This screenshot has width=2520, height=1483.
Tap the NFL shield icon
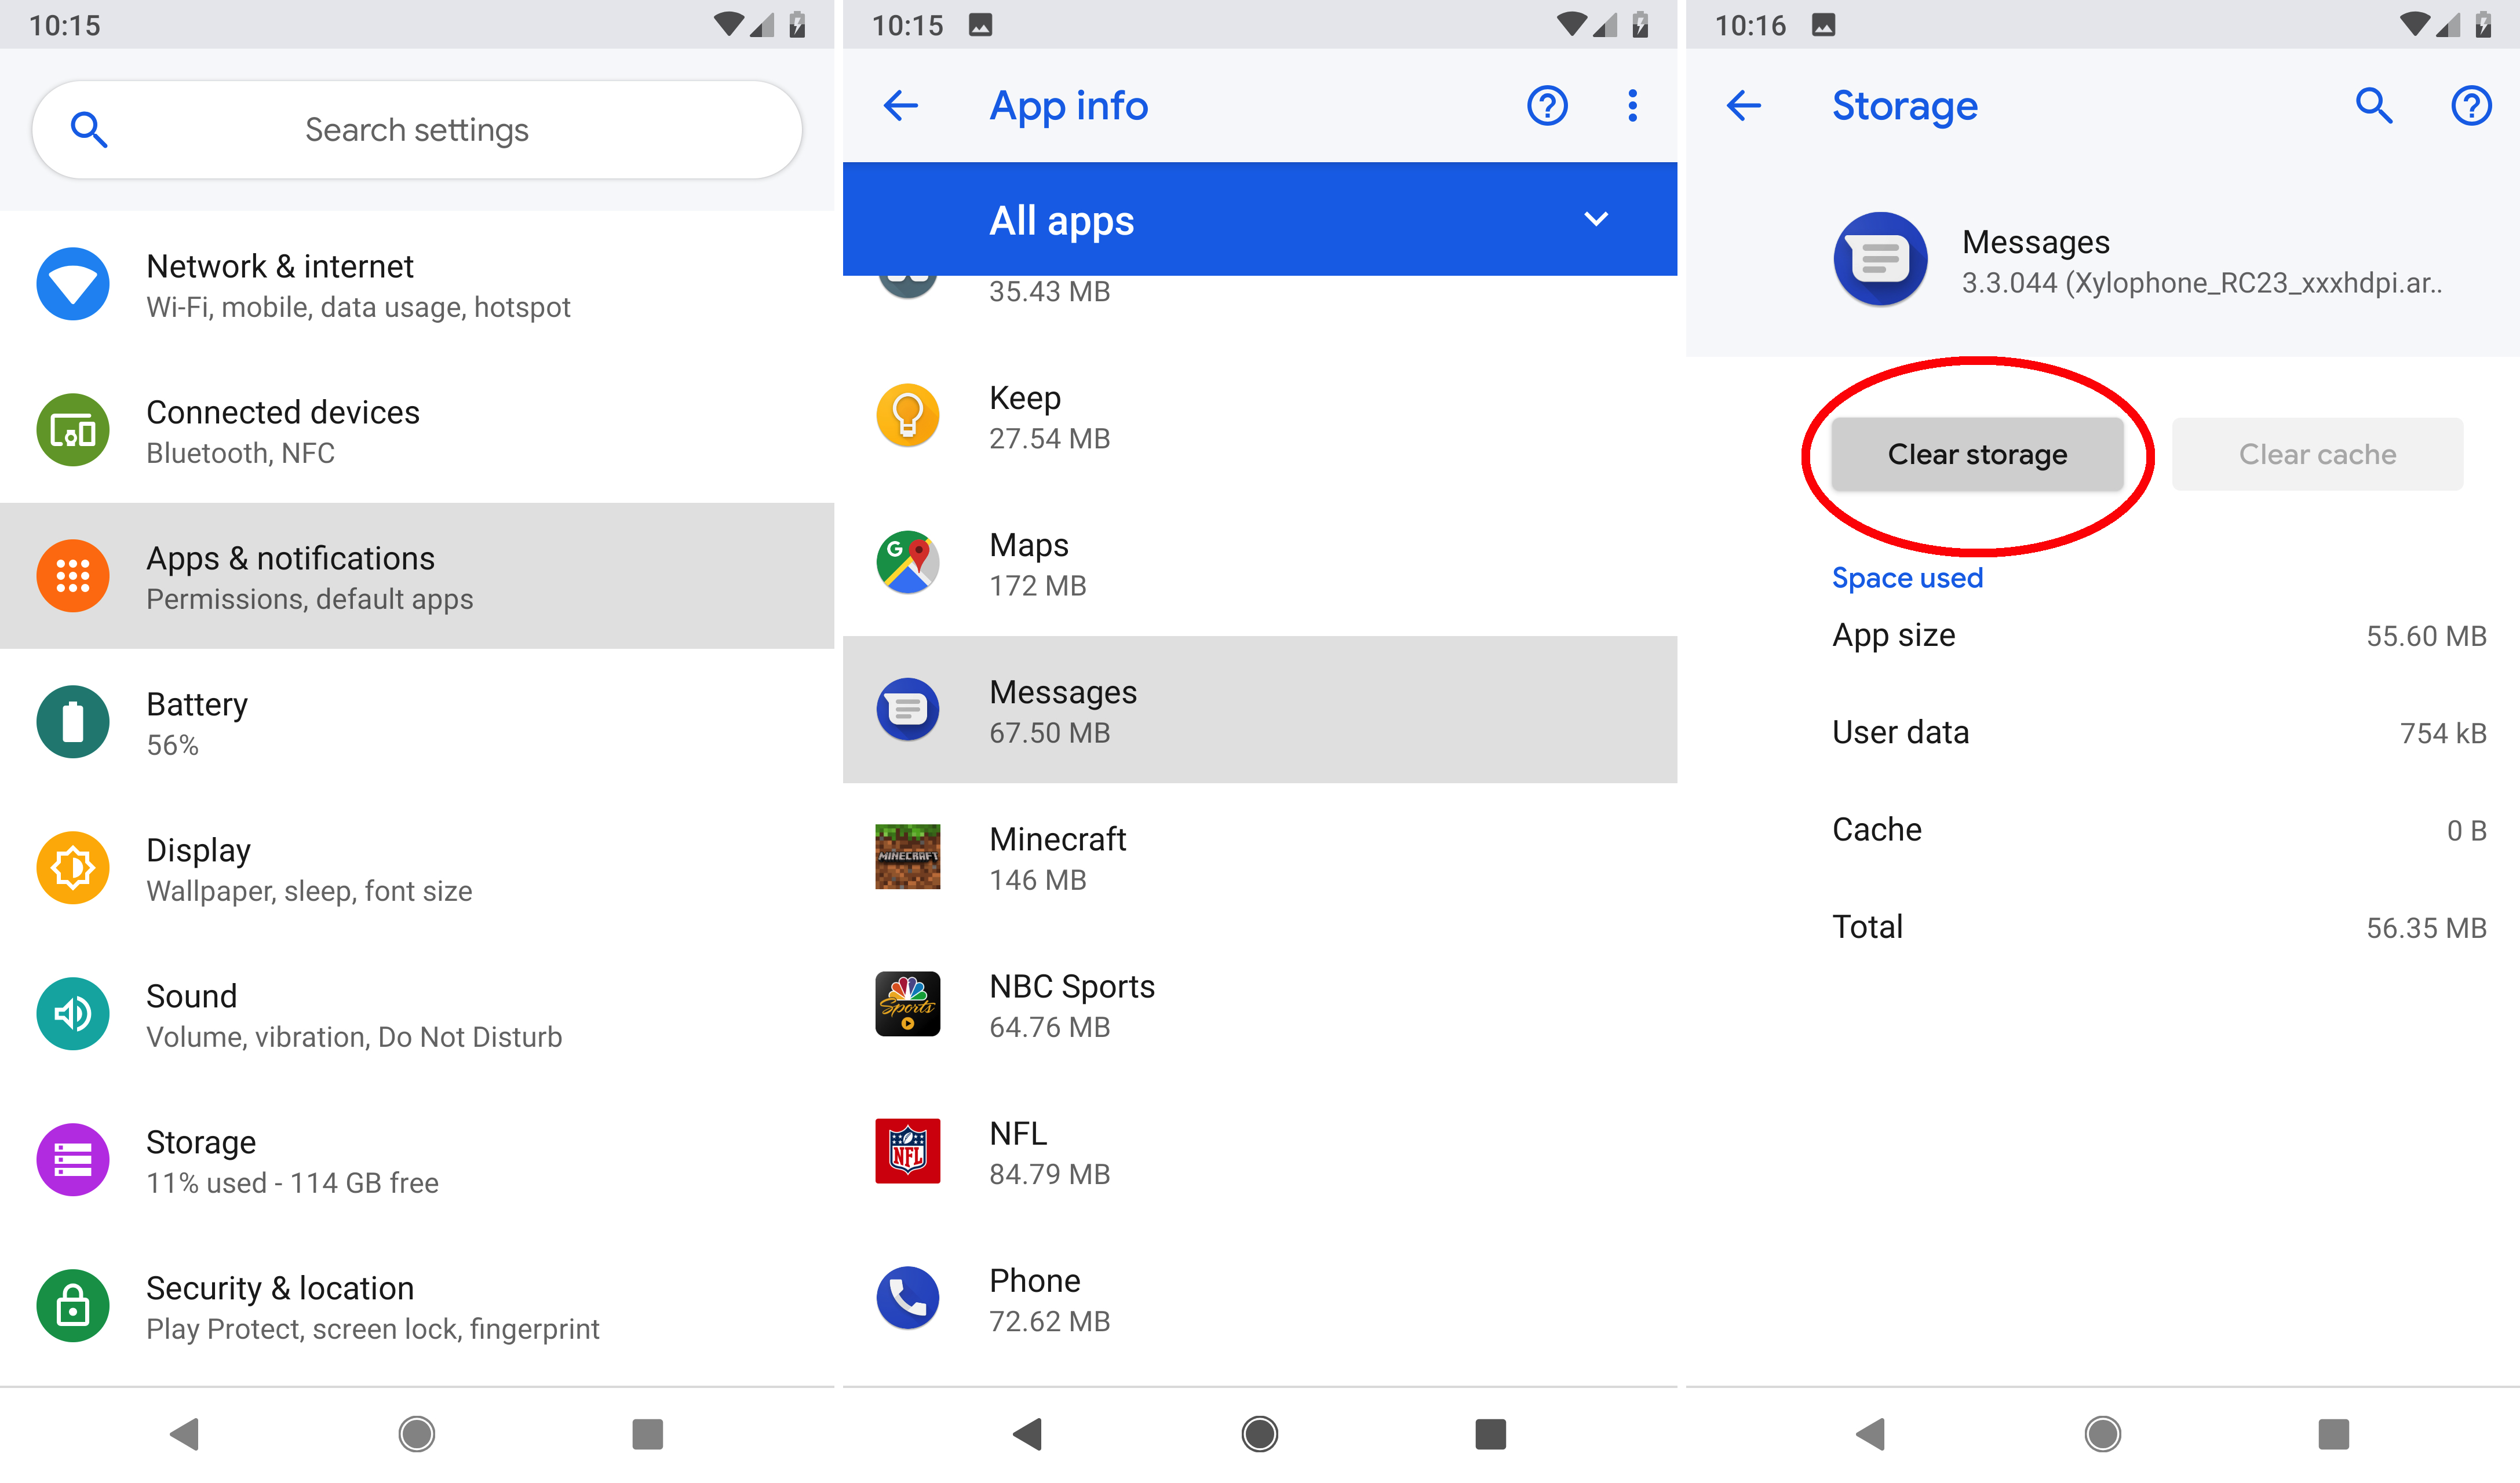[x=908, y=1151]
